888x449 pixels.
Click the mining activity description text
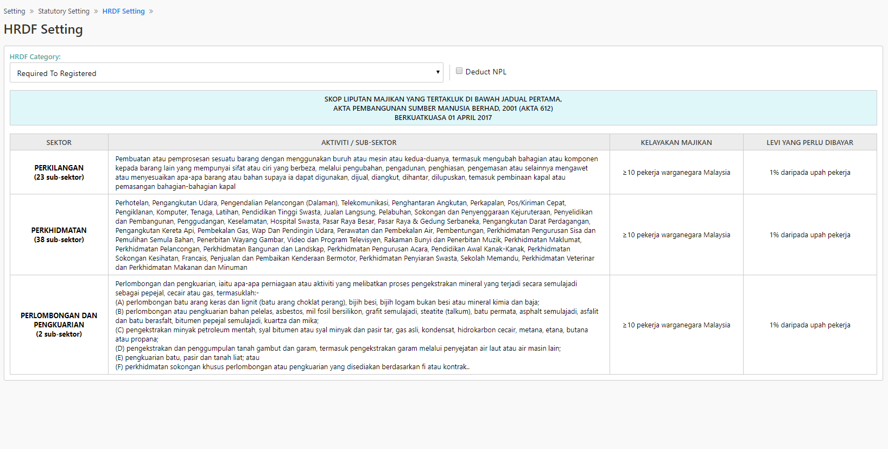357,325
